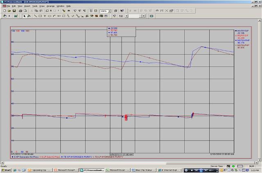Image resolution: width=262 pixels, height=173 pixels.
Task: Open the Draw menu
Action: pos(42,6)
